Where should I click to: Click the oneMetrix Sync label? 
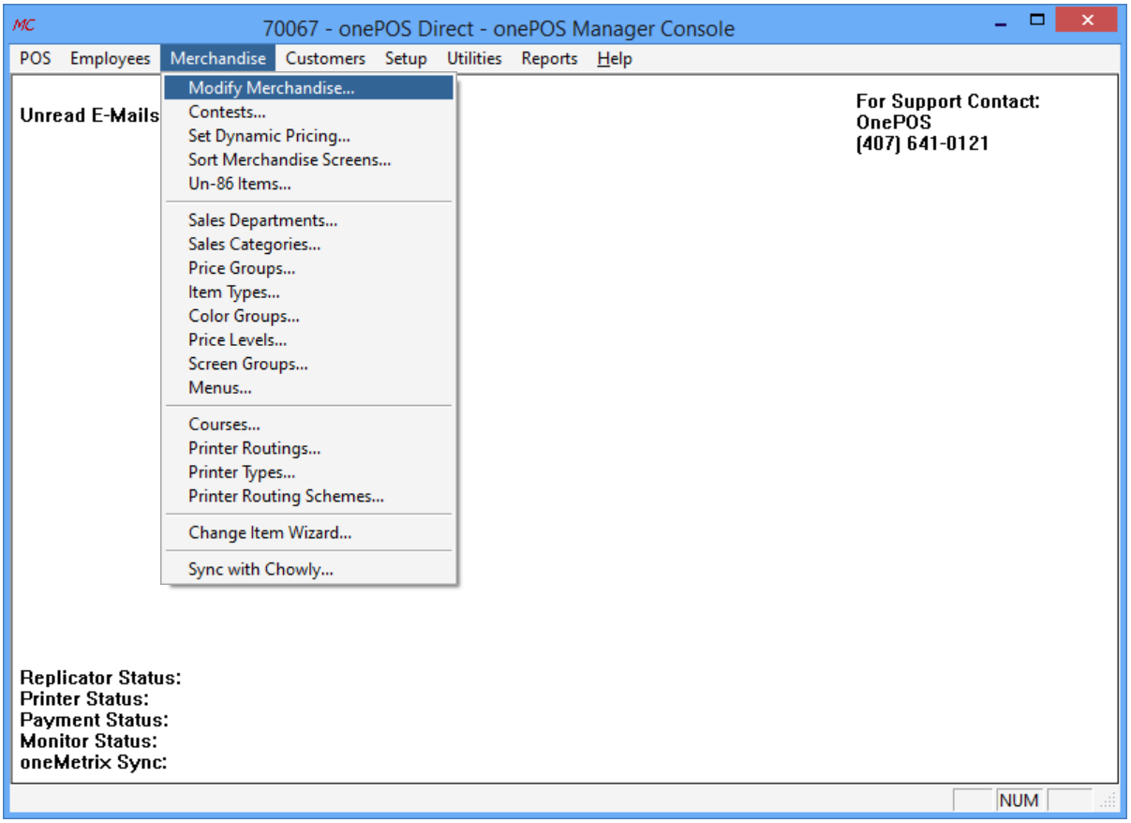(x=94, y=762)
